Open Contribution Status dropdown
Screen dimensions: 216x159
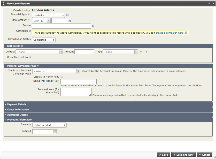[x=44, y=40]
